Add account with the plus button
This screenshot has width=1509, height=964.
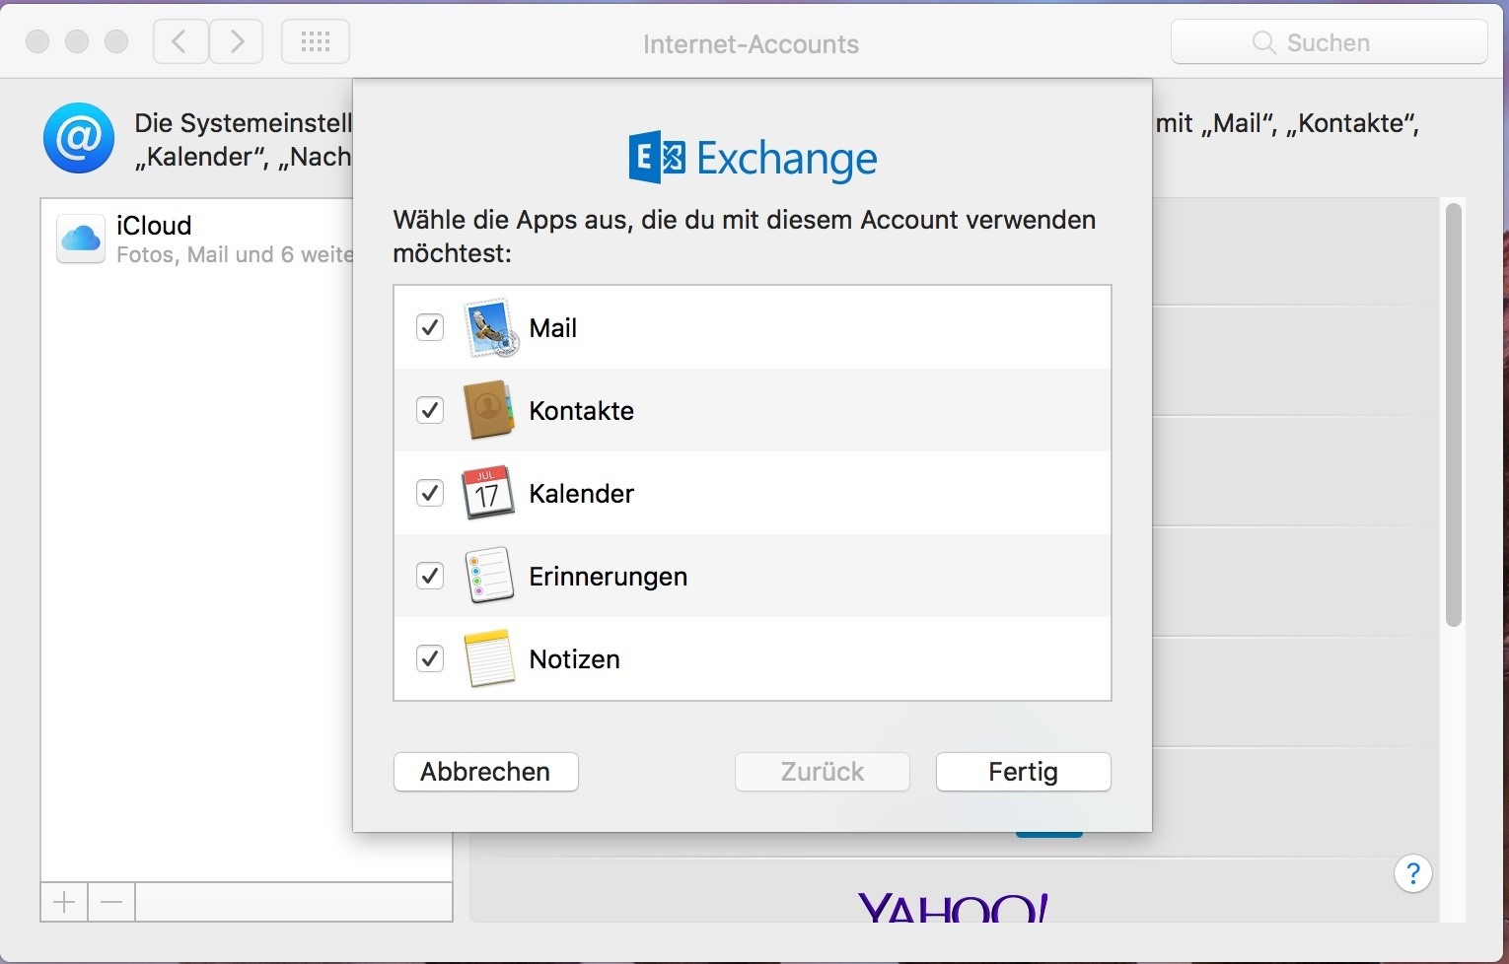click(x=64, y=902)
